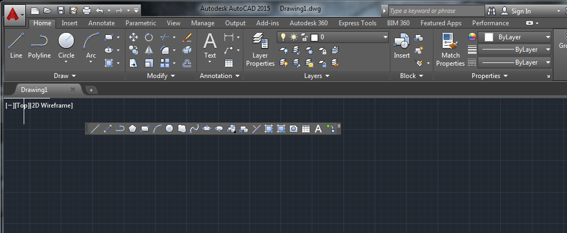Click Sign In link

521,11
